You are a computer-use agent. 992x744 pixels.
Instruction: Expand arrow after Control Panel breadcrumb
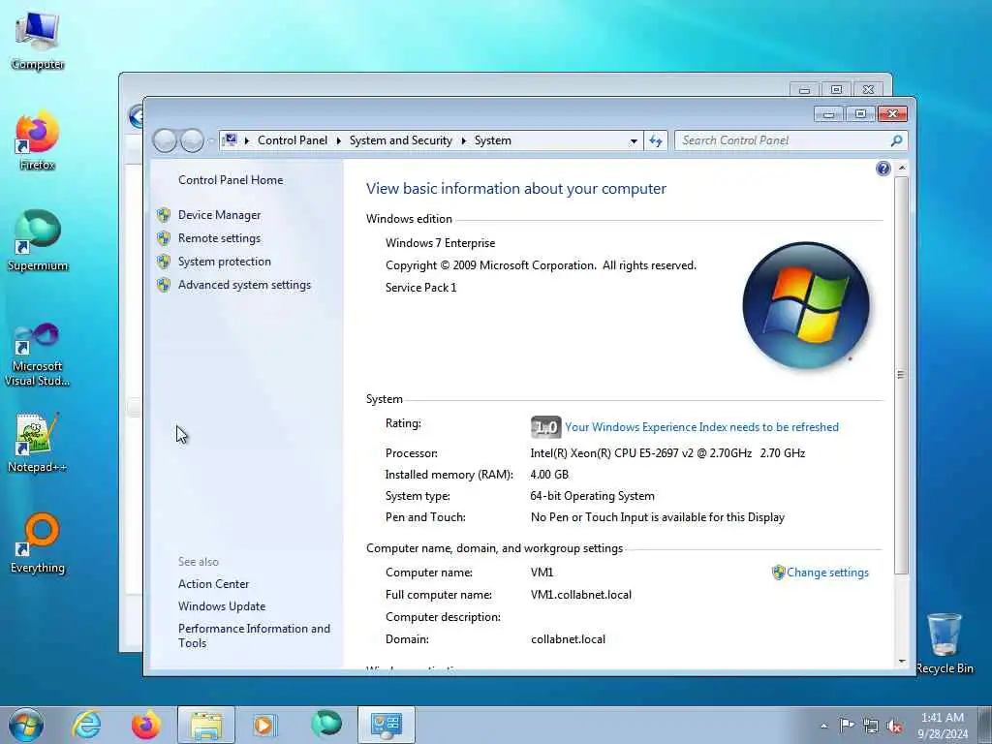click(x=338, y=140)
